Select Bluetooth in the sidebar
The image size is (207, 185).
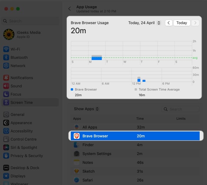coord(30,57)
